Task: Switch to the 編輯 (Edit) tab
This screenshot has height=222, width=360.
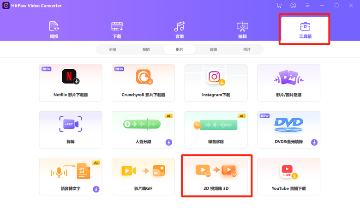Action: click(x=242, y=30)
